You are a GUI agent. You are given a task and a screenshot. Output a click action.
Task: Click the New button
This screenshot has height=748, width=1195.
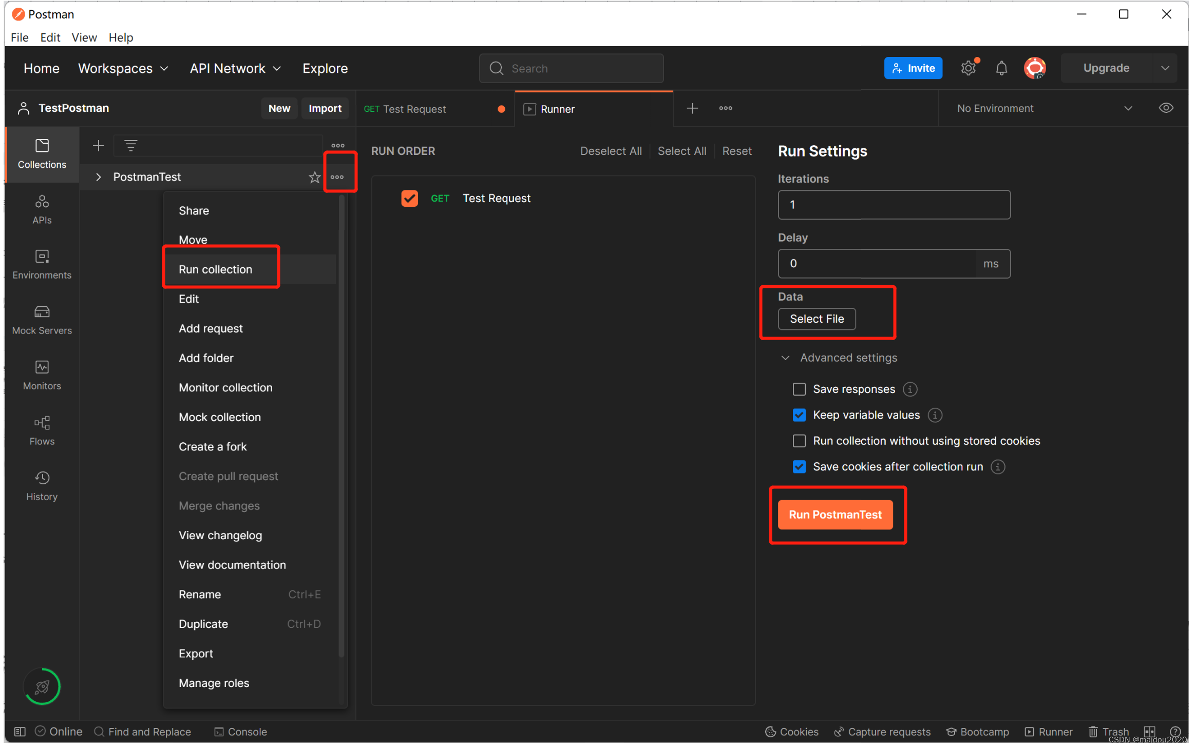click(279, 108)
